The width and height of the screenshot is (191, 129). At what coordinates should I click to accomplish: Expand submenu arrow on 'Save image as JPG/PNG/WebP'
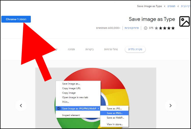pos(98,108)
